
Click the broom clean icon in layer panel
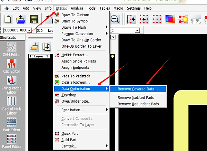coord(34,47)
